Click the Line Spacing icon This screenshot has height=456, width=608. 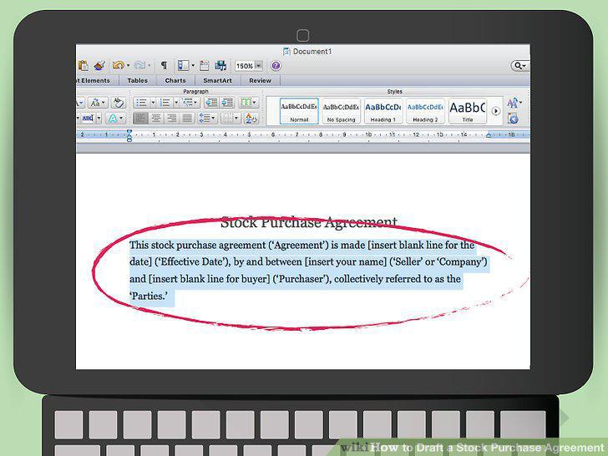205,118
